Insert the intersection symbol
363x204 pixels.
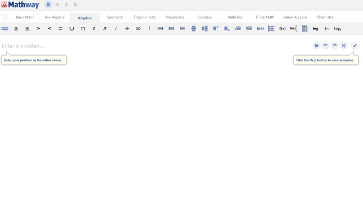pyautogui.click(x=82, y=28)
